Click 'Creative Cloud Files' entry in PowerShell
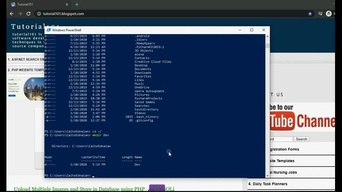Image resolution: width=342 pixels, height=192 pixels. tap(153, 62)
